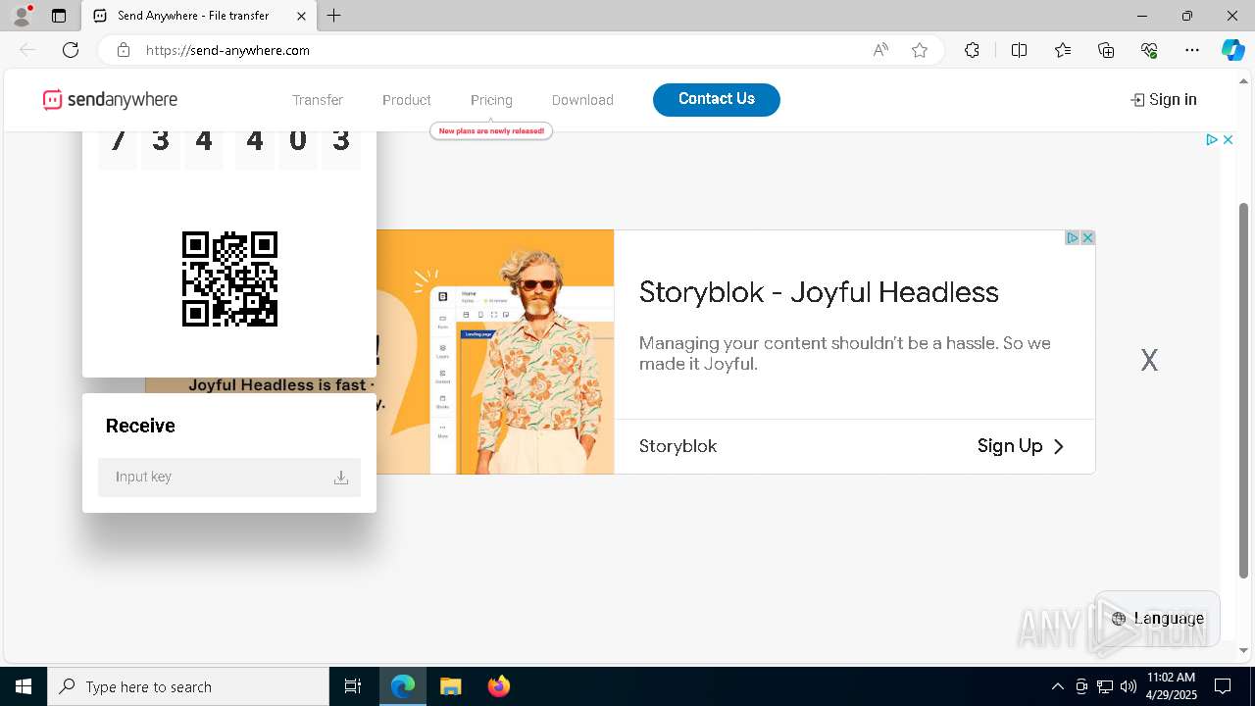Open the volume control
The width and height of the screenshot is (1255, 706).
pos(1129,686)
